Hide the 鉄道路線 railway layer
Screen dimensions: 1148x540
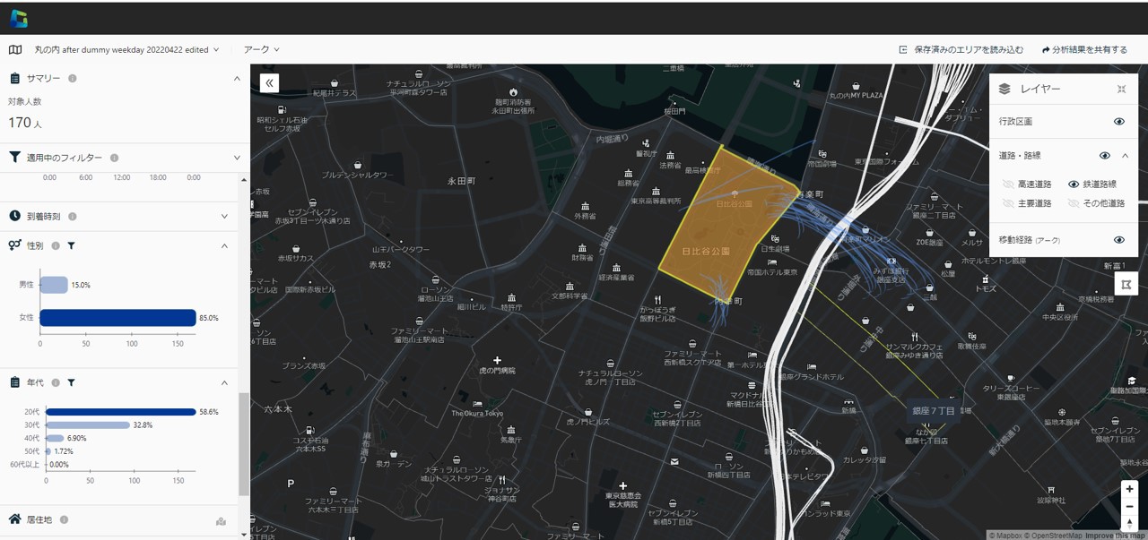(x=1074, y=184)
